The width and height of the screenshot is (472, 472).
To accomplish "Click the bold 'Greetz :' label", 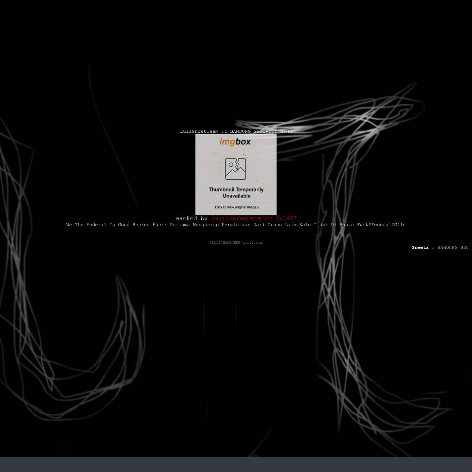I will tap(423, 247).
